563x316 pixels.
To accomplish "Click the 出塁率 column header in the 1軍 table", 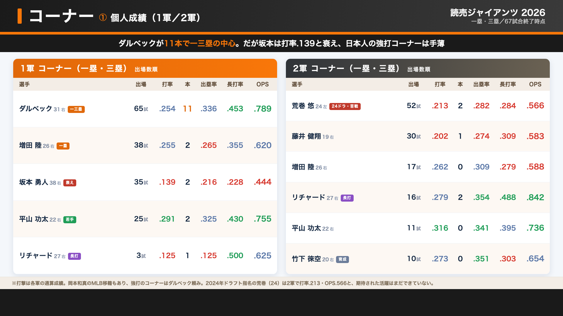I will coord(208,84).
